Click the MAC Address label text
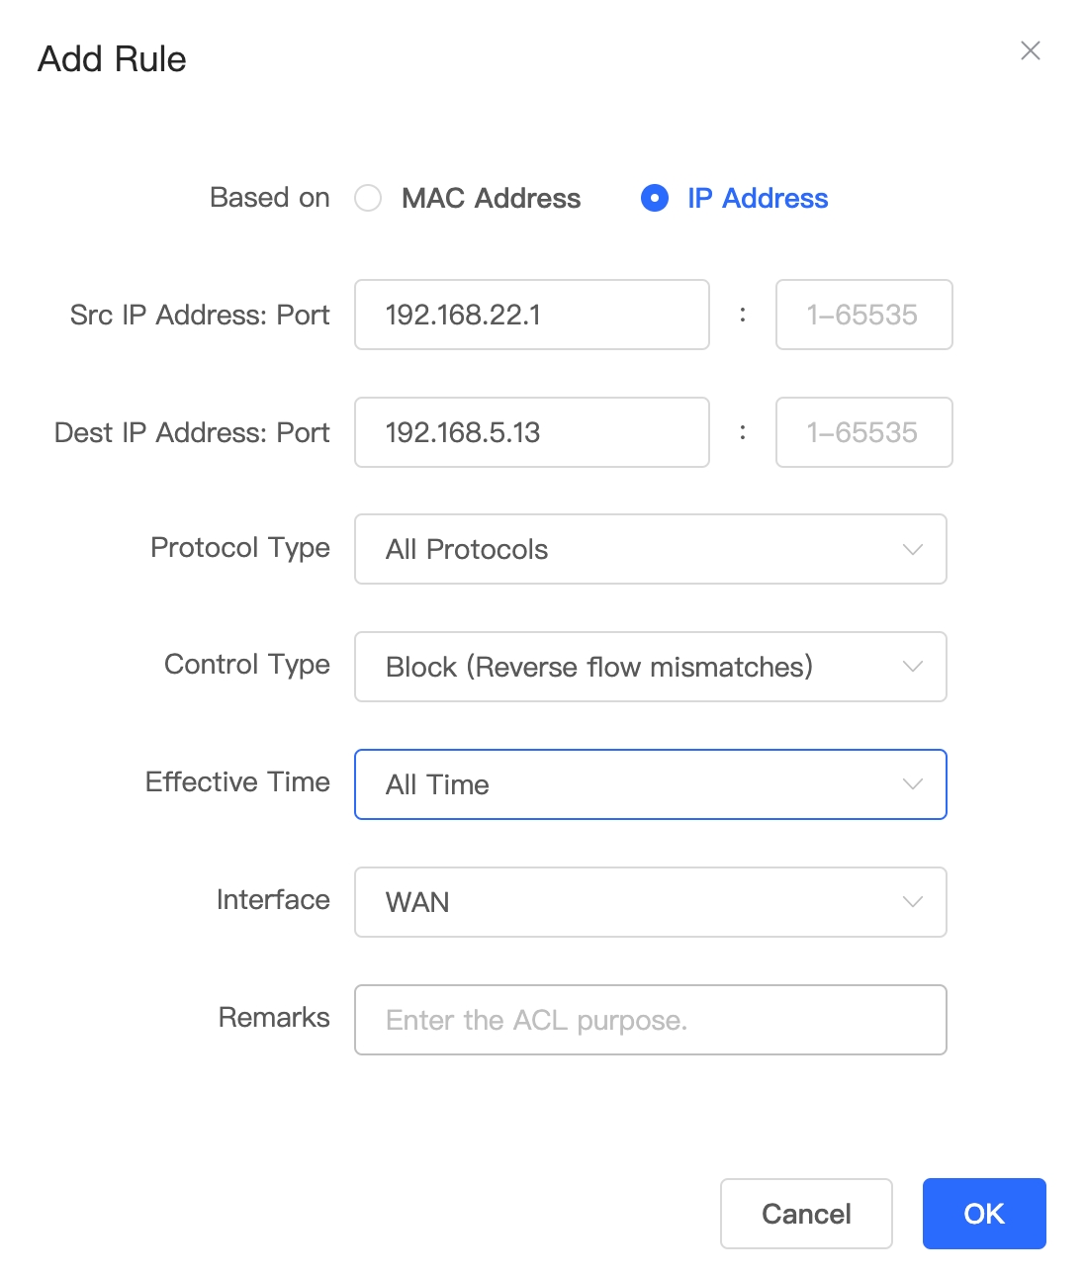Viewport: 1086px width, 1278px height. point(491,198)
